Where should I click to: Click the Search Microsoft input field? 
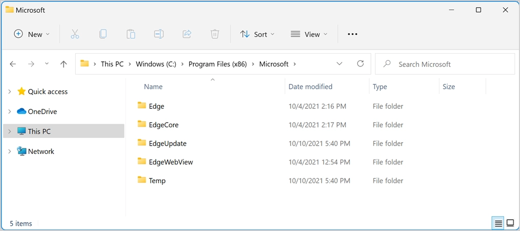coord(451,64)
